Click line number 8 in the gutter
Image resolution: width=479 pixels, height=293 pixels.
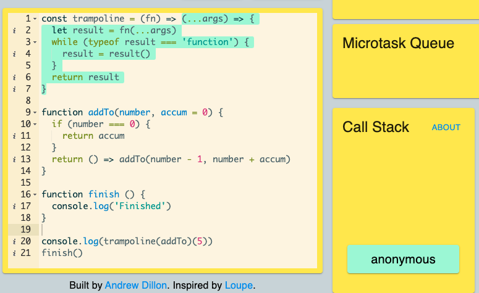tap(28, 101)
